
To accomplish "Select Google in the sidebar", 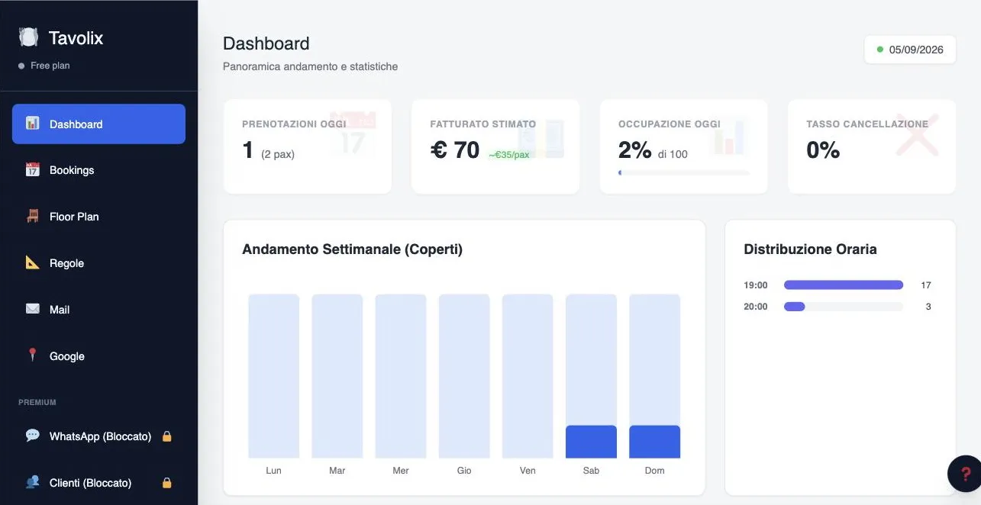I will [x=98, y=356].
